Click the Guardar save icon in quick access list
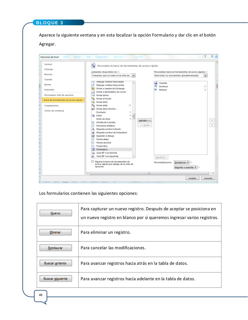The width and height of the screenshot is (248, 320). 156,83
